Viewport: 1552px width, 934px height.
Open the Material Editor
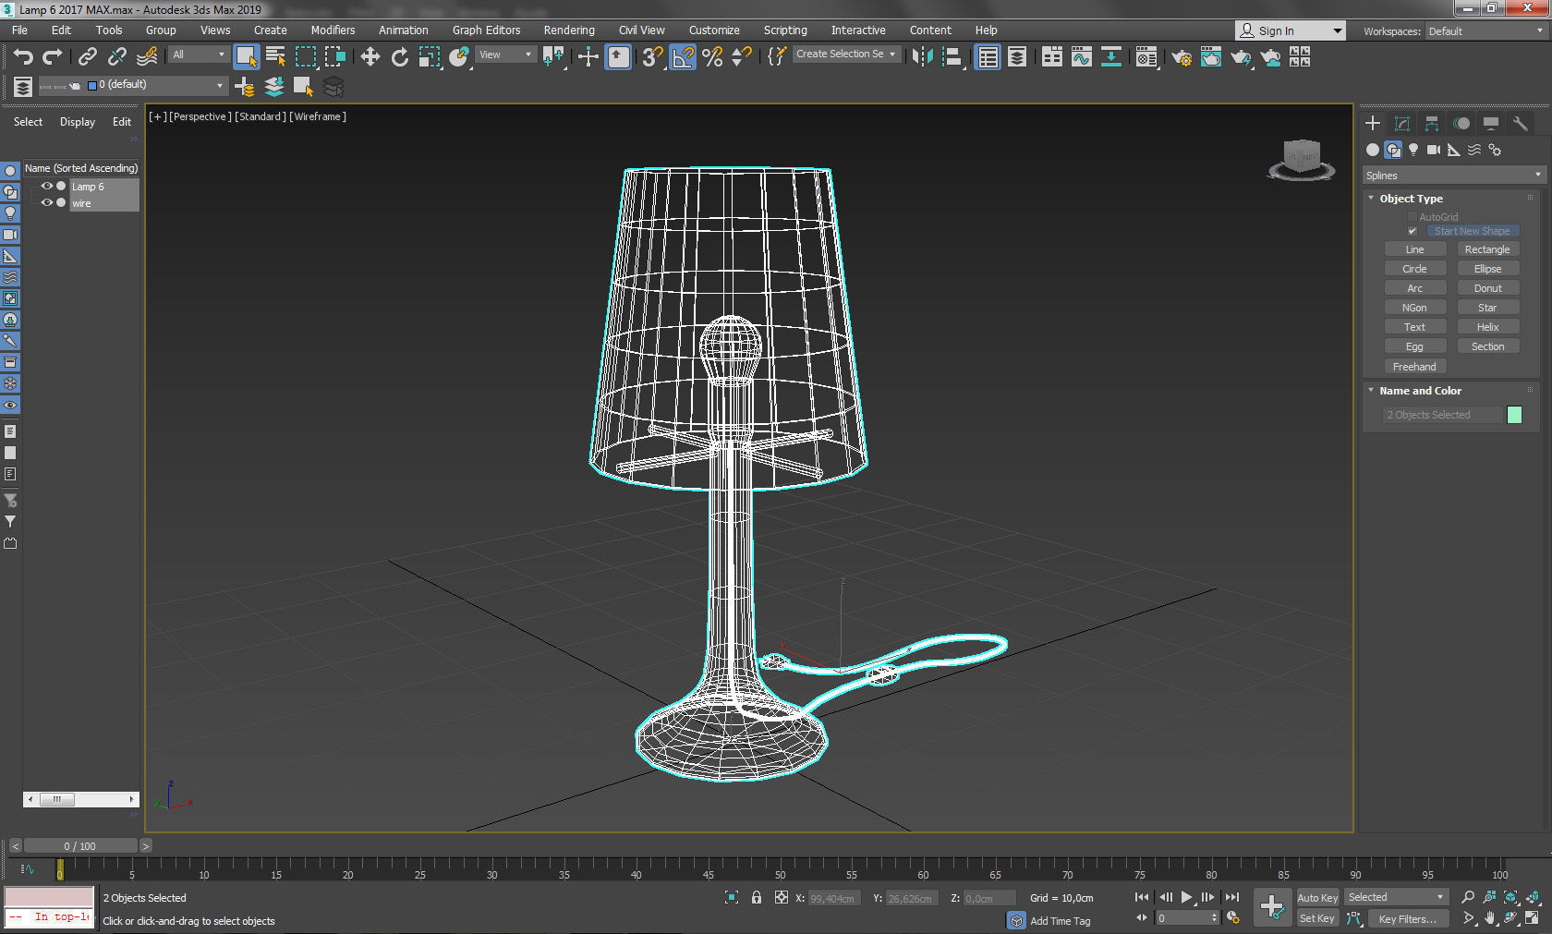(x=1146, y=57)
